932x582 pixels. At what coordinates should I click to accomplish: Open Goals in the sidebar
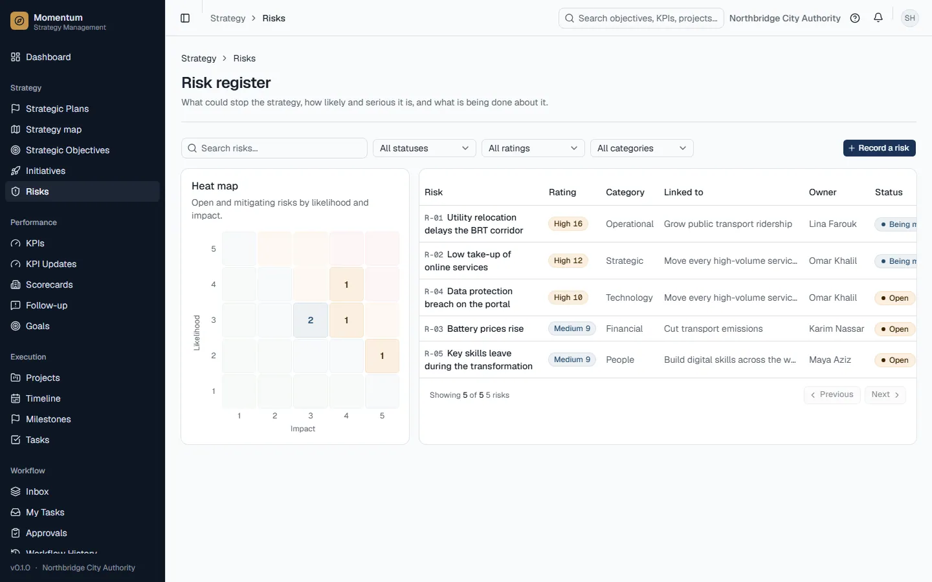[82, 326]
